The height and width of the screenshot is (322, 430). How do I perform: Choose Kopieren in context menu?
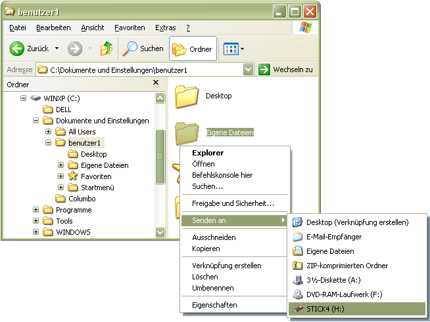(235, 249)
